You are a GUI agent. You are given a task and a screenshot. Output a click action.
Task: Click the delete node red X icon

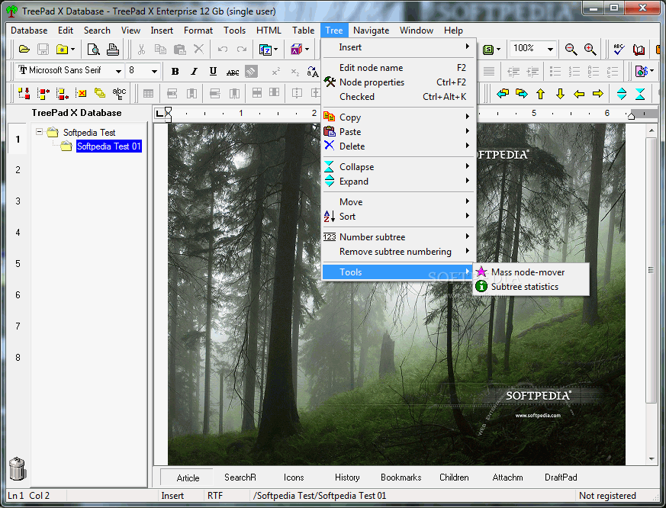point(81,93)
